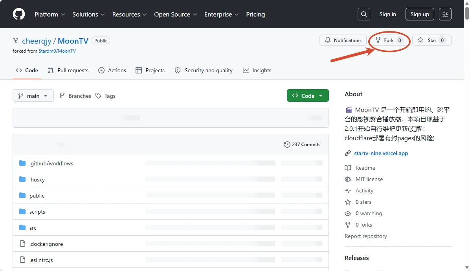Click the scales icon beside MIT license

click(x=348, y=179)
